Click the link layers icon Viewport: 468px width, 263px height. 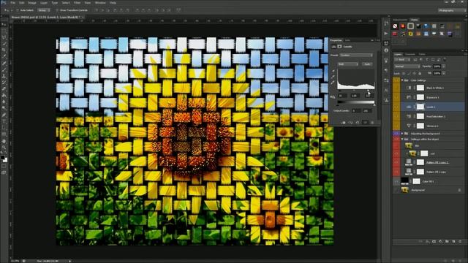pos(420,241)
